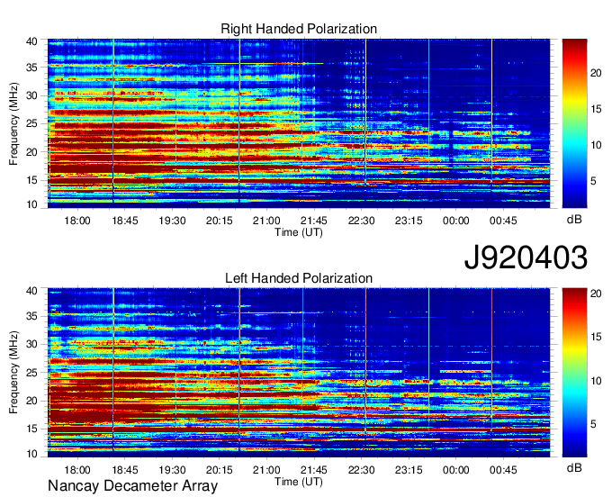The height and width of the screenshot is (497, 612).
Task: Click the 00:00 tick label on the bottom plot
Action: tap(456, 470)
